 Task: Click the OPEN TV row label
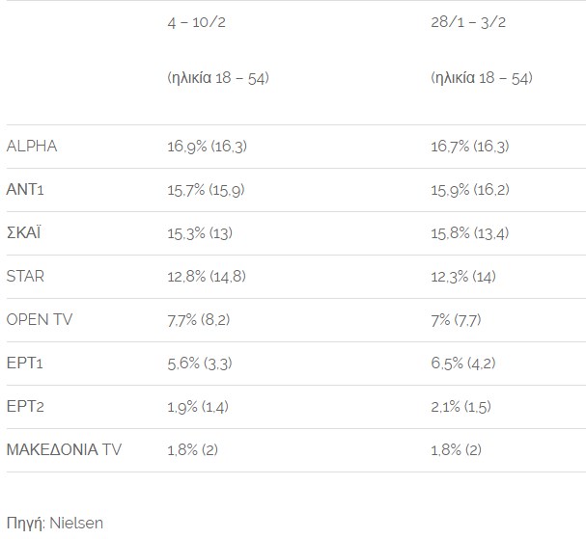(x=40, y=319)
